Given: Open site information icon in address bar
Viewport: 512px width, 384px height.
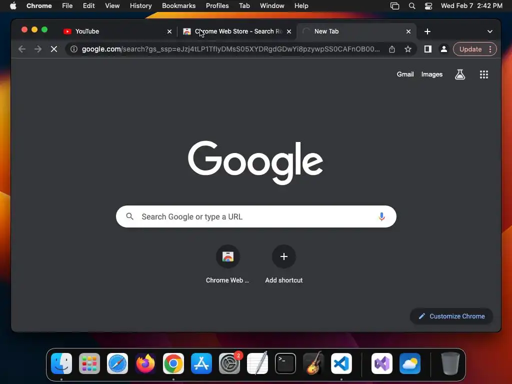Looking at the screenshot, I should [x=74, y=49].
